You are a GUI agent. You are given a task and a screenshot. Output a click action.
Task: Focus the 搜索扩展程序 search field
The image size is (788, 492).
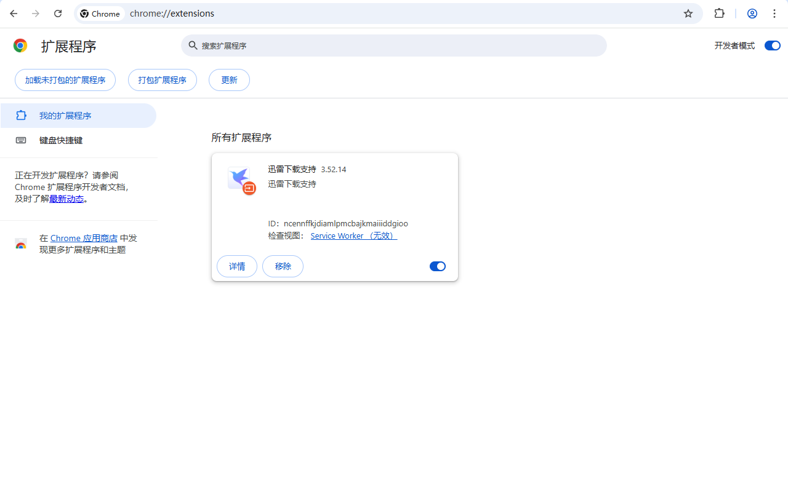pyautogui.click(x=394, y=46)
